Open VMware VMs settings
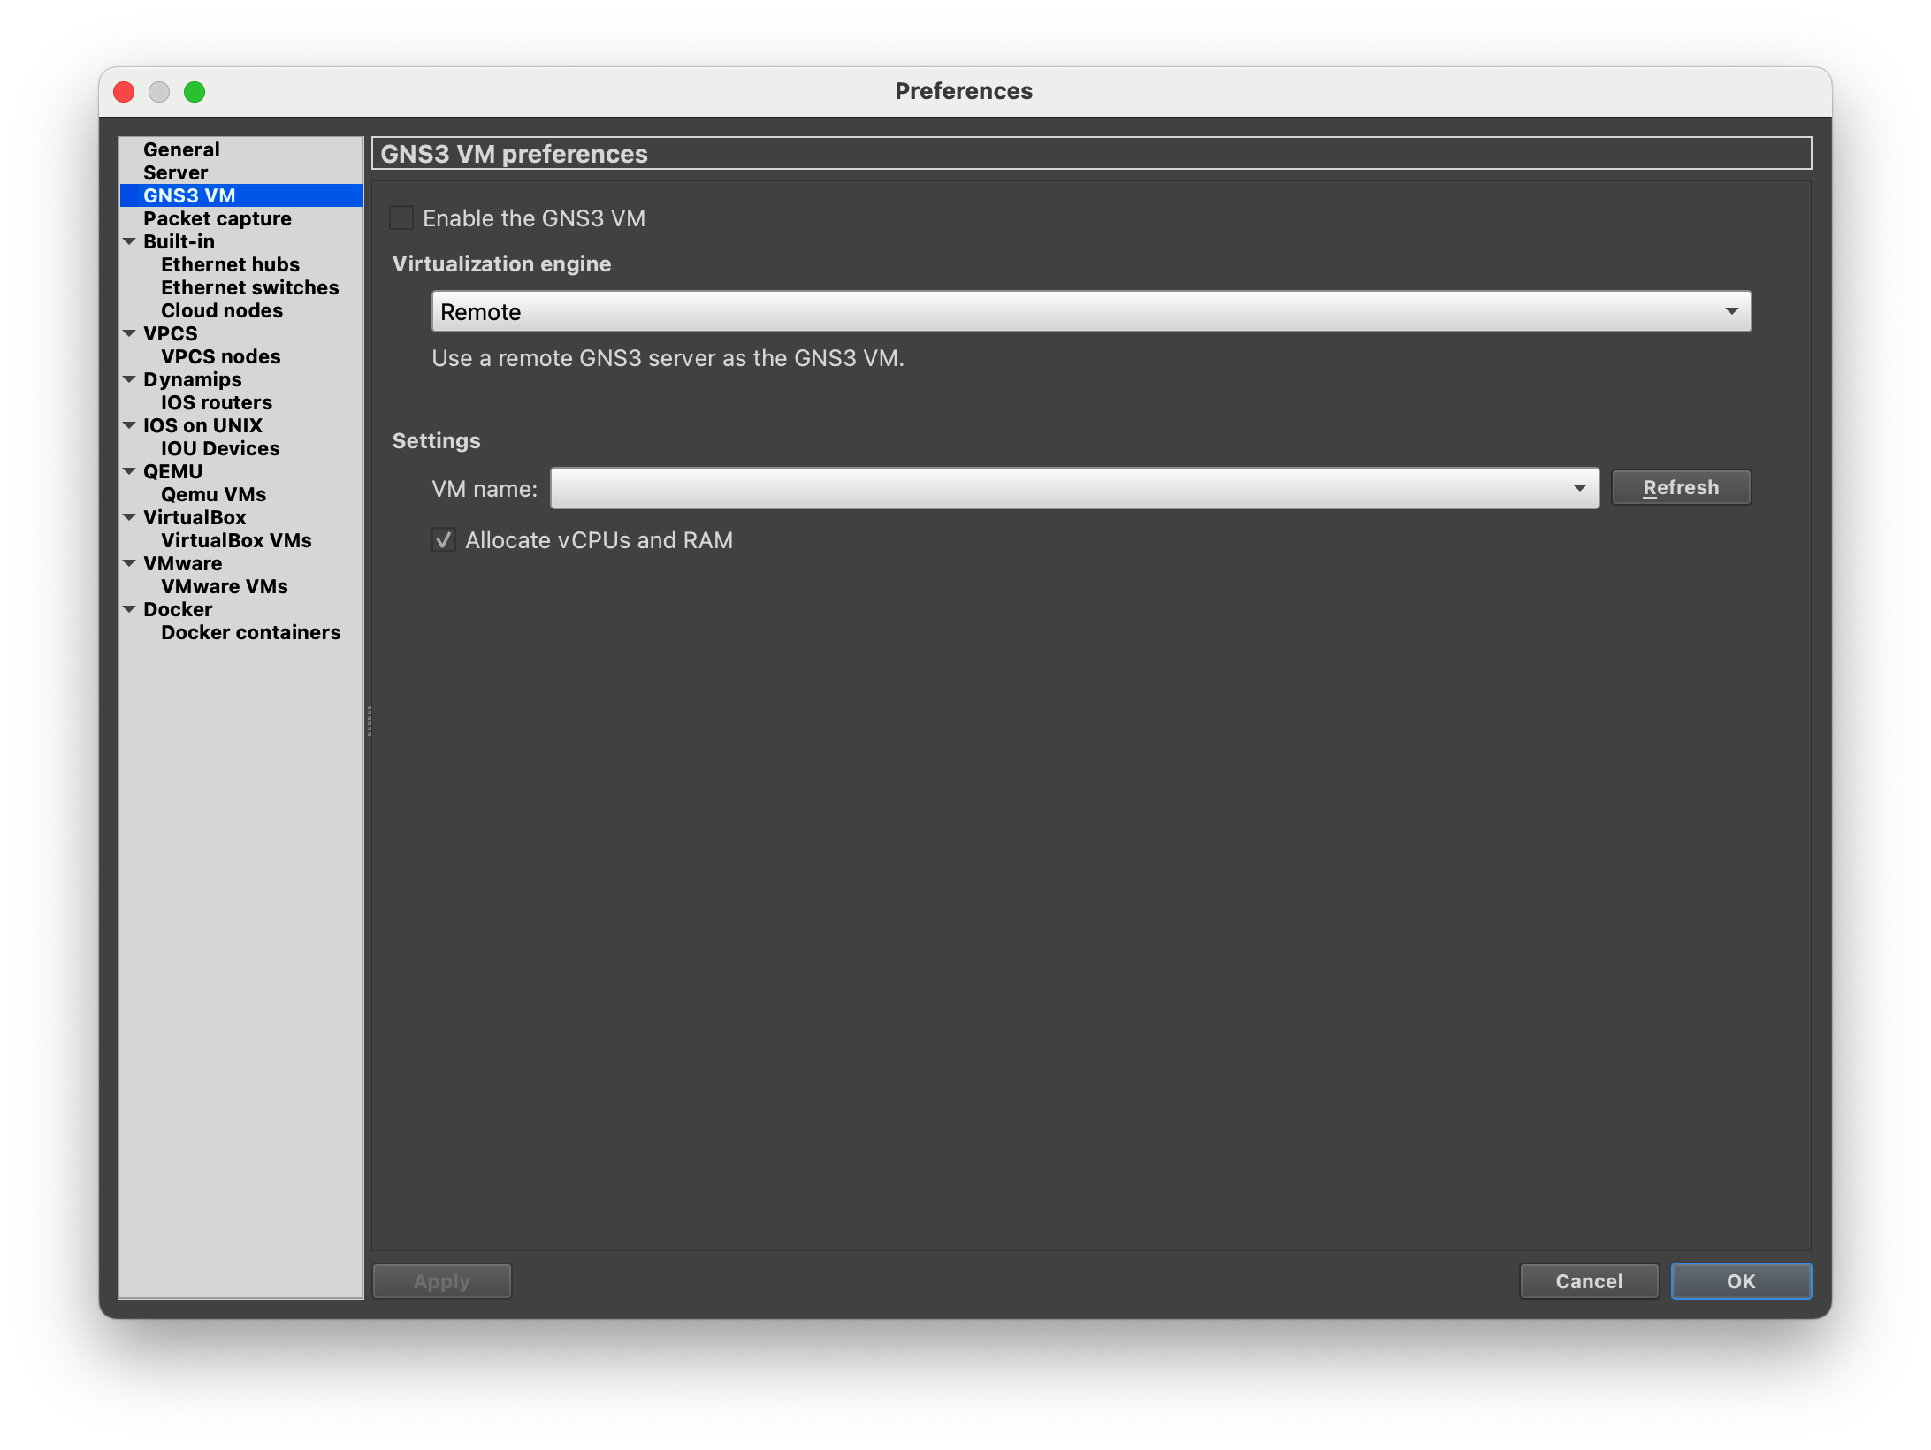Screen dimensions: 1931x1450 click(x=225, y=586)
